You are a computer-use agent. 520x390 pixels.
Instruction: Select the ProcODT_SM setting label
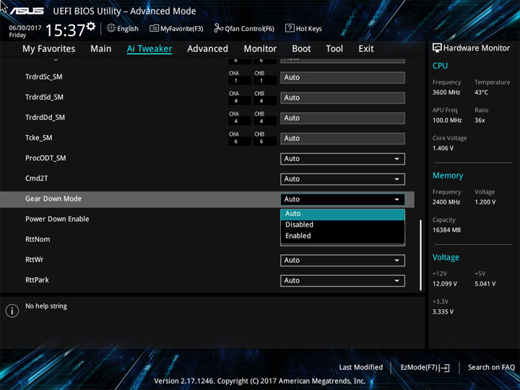[x=45, y=158]
